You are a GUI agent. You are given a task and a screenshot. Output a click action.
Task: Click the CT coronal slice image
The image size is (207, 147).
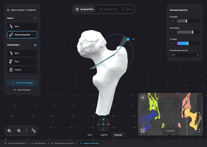[170, 114]
